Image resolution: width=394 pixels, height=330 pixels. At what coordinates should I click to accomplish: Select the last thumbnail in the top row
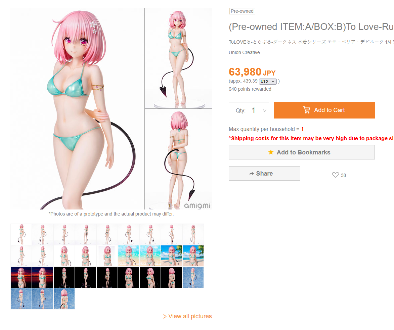193,234
